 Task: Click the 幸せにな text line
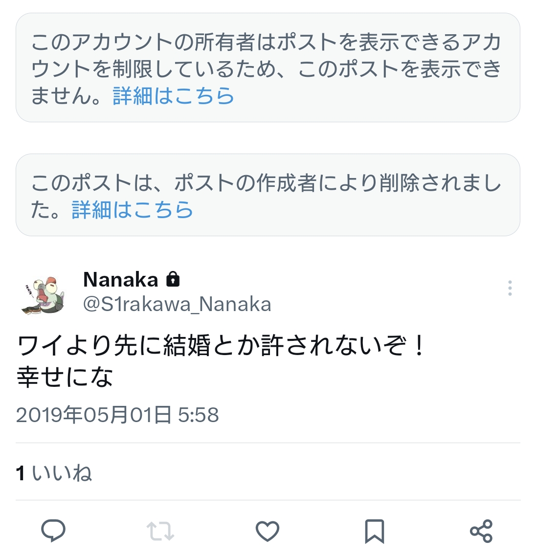(65, 377)
